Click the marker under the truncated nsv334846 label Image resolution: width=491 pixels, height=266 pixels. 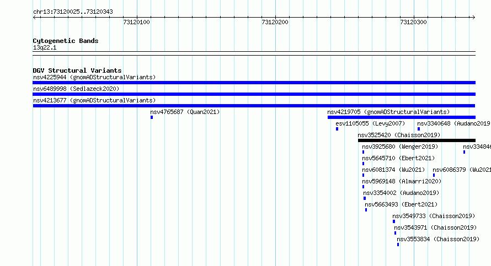[x=464, y=152]
